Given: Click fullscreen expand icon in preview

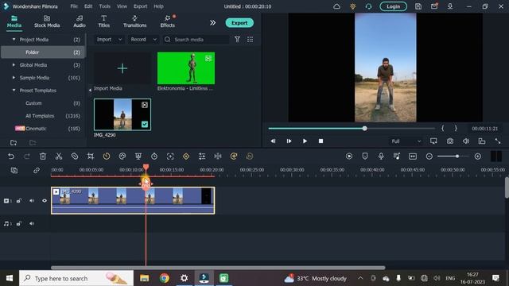Looking at the screenshot, I should [x=498, y=141].
